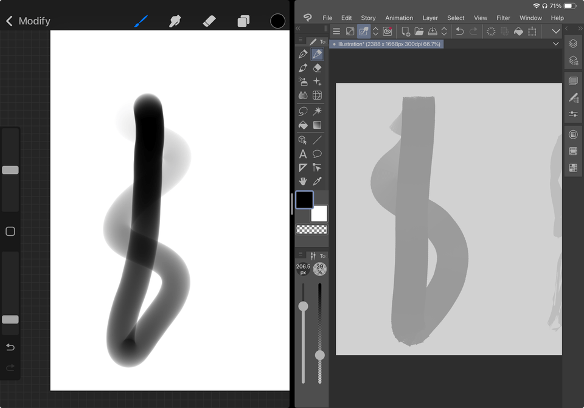Collapse the command bar with the chevron
Image resolution: width=584 pixels, height=408 pixels.
pyautogui.click(x=555, y=31)
